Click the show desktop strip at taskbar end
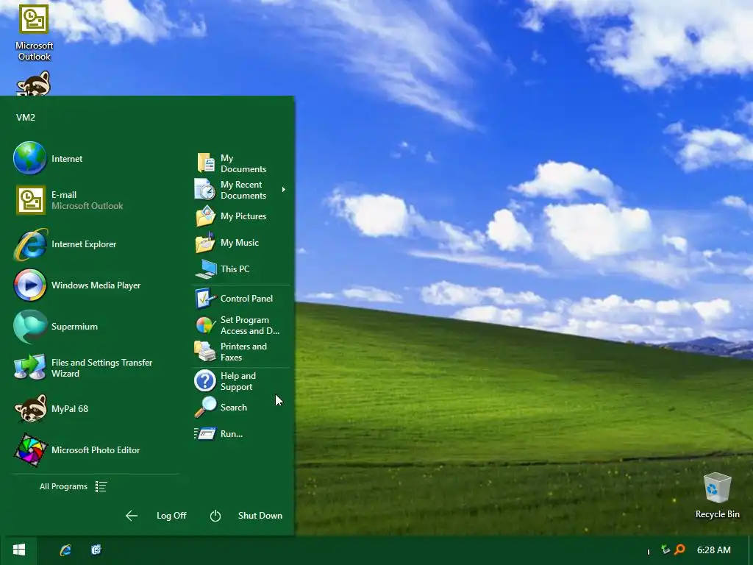This screenshot has width=753, height=565. 751,550
